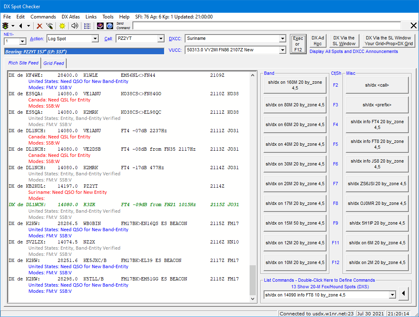
Task: Open the DX Atlas menu
Action: (x=71, y=17)
